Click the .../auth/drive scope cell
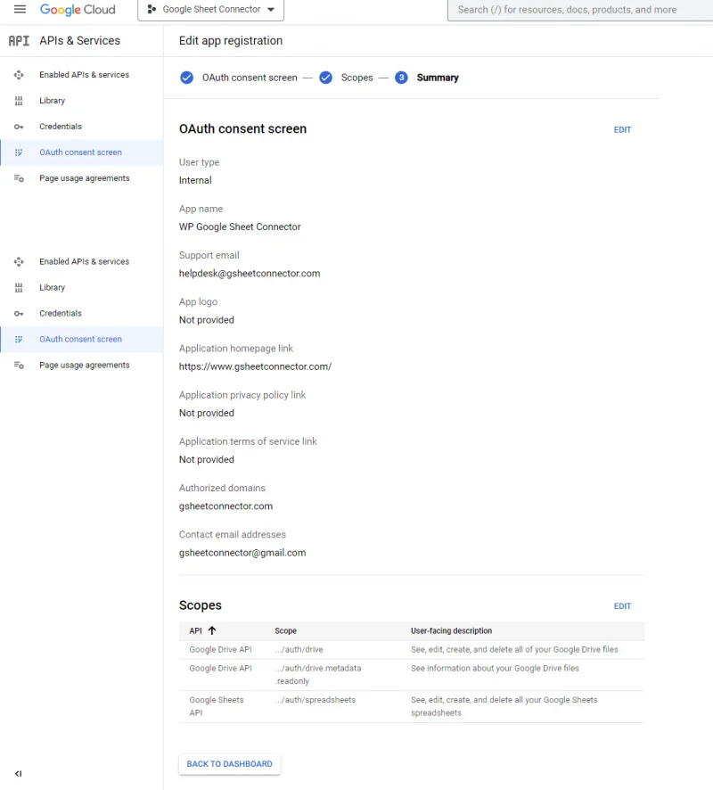 [299, 649]
